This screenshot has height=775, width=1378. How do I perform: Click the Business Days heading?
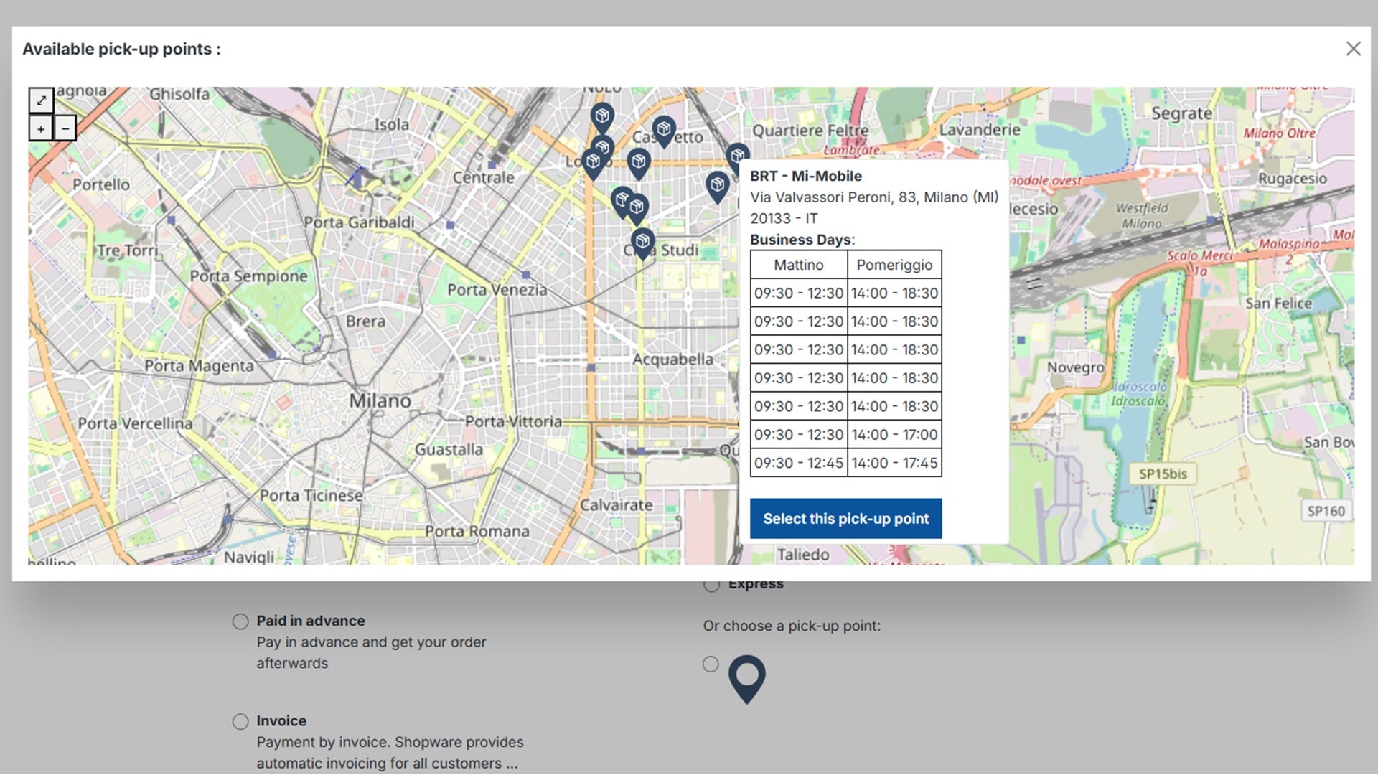(802, 240)
